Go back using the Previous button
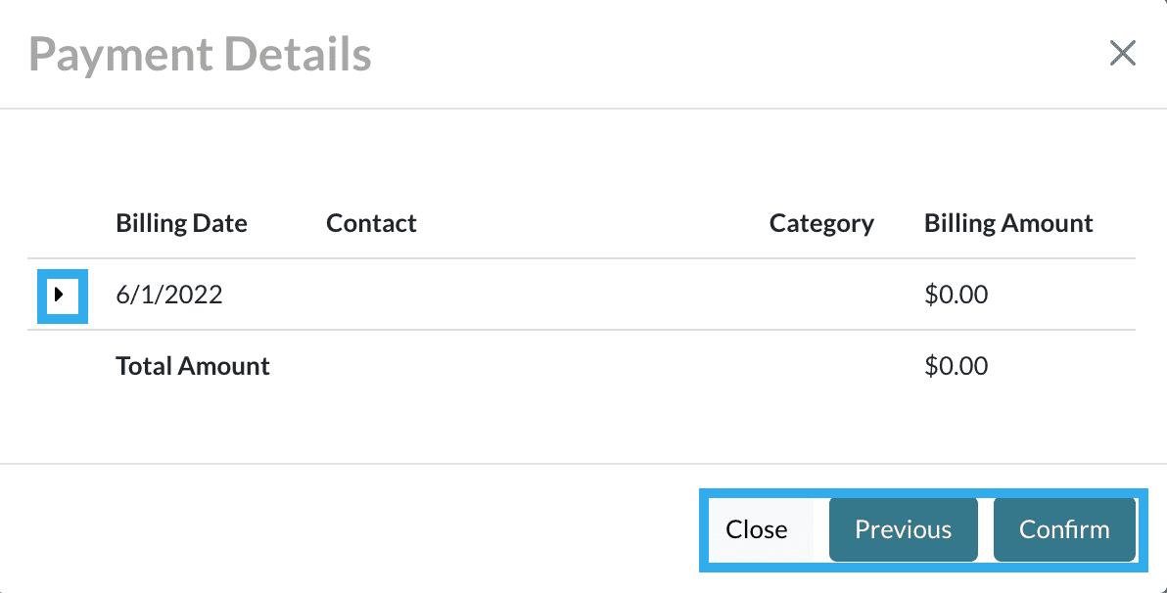Viewport: 1167px width, 593px height. (x=903, y=529)
